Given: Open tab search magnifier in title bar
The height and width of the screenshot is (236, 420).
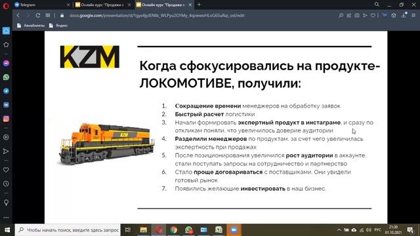Looking at the screenshot, I should pos(377,5).
